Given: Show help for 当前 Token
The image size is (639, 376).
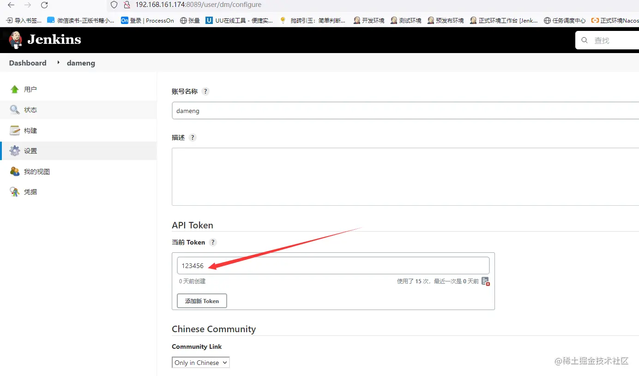Looking at the screenshot, I should [213, 242].
